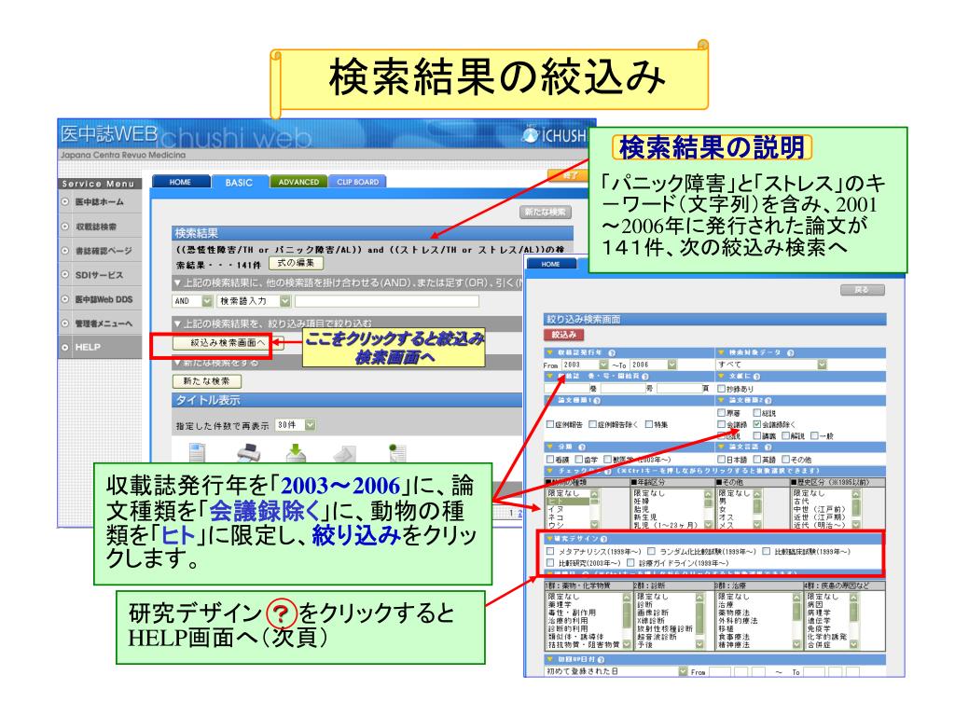Image resolution: width=955 pixels, height=716 pixels.
Task: Check the 診療ガイドライン checkbox
Action: click(x=631, y=563)
